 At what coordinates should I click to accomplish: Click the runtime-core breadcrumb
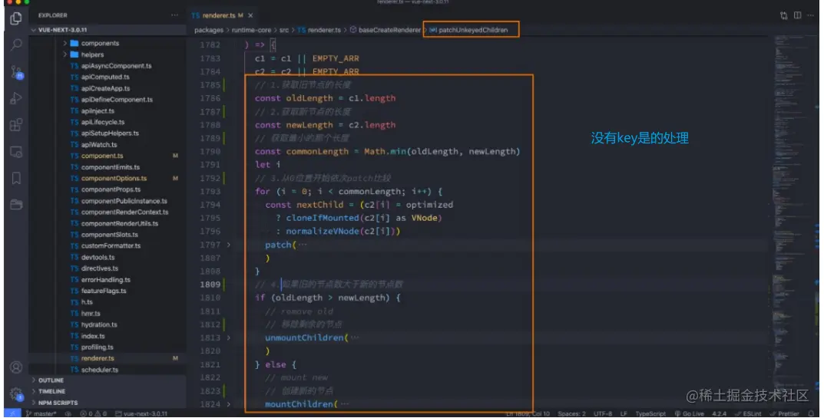click(x=251, y=31)
